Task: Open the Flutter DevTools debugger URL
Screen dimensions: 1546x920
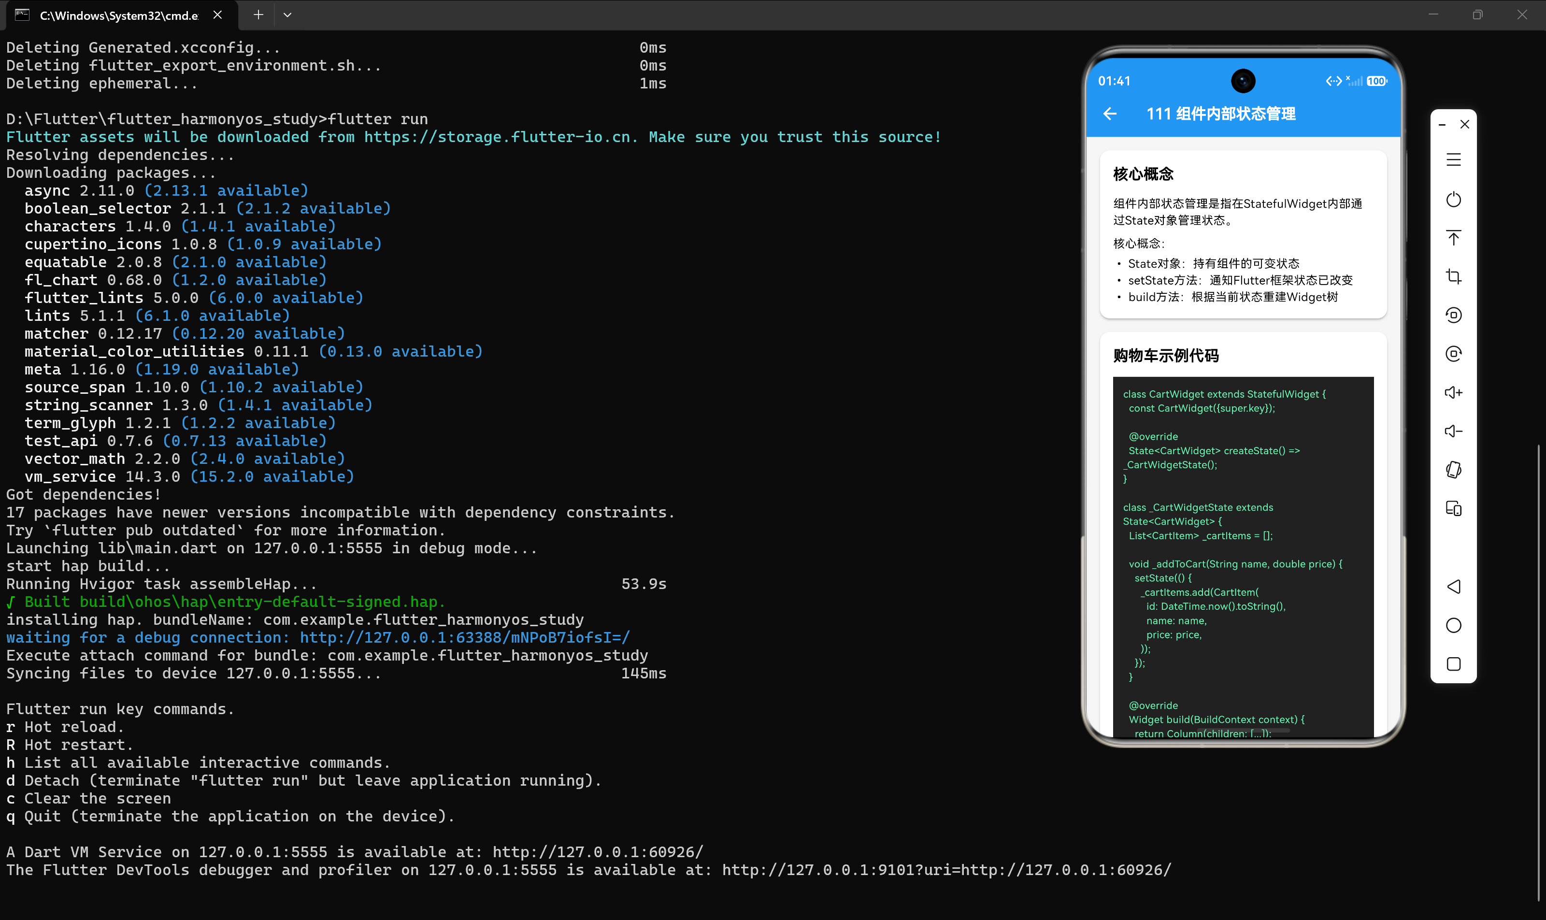Action: [946, 870]
